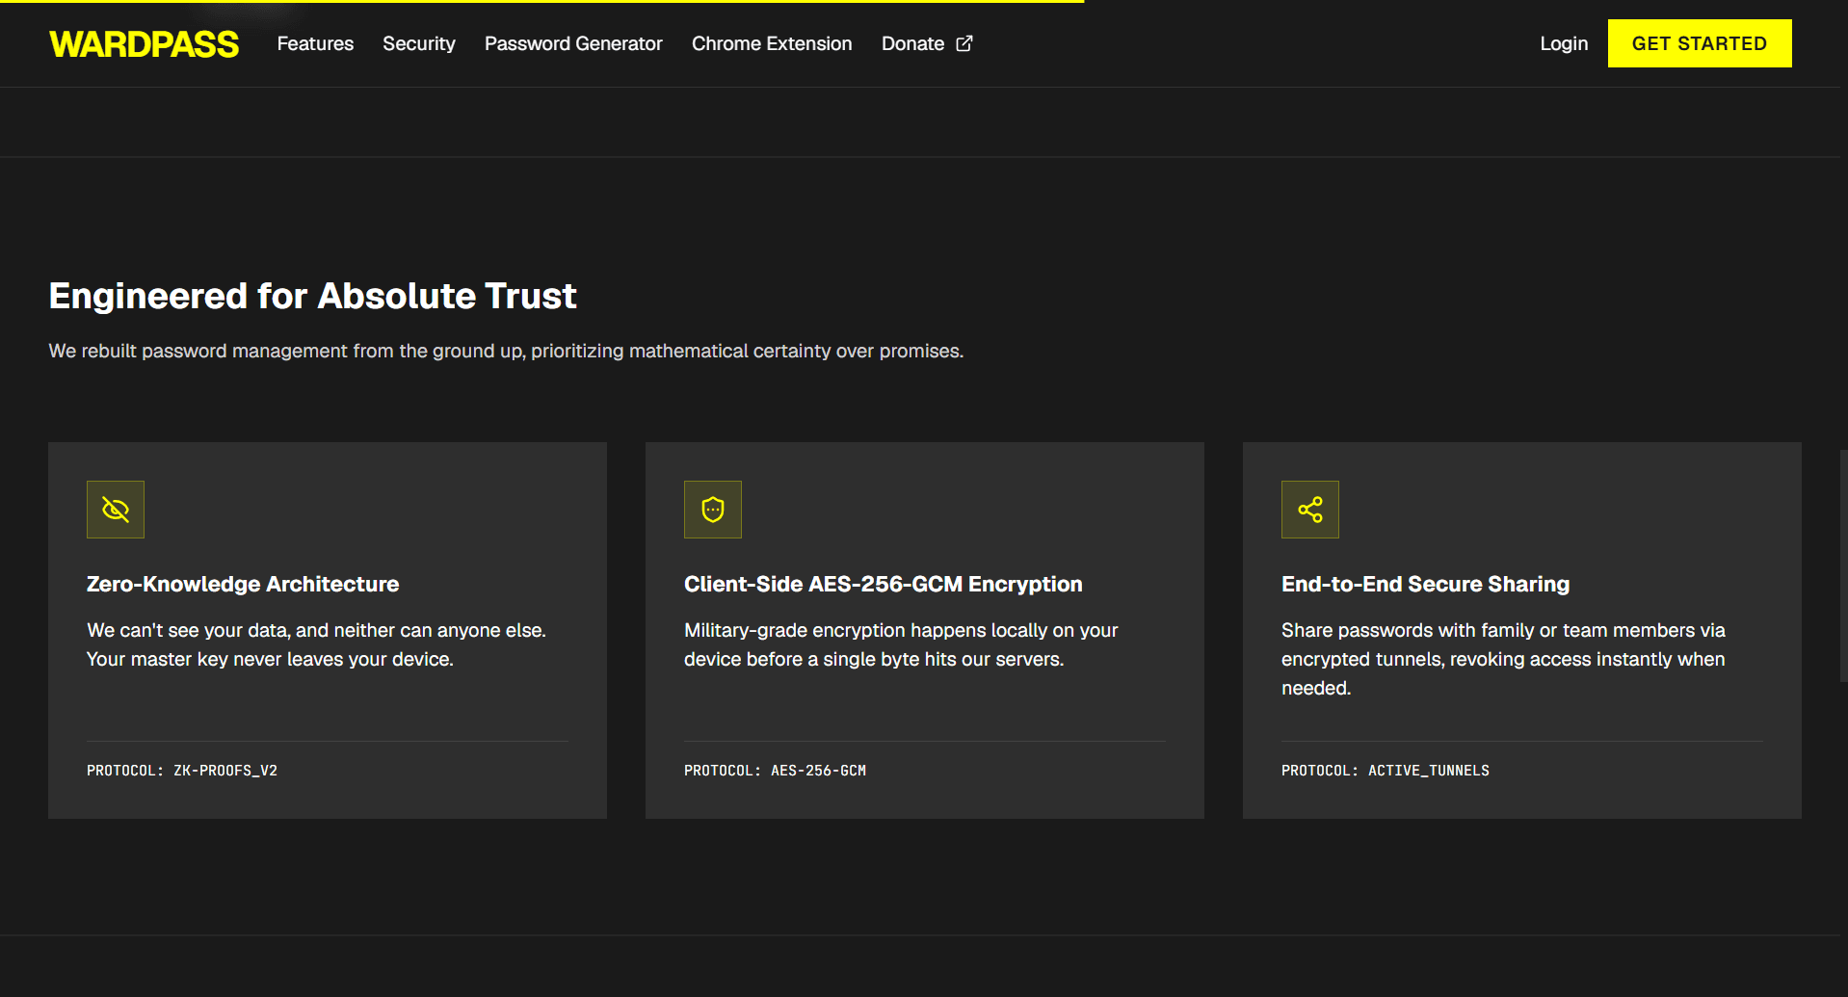Image resolution: width=1848 pixels, height=997 pixels.
Task: Select the Zero-Knowledge Architecture card title
Action: [x=243, y=584]
